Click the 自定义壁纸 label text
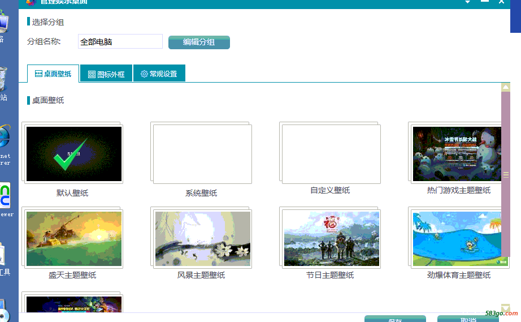The width and height of the screenshot is (521, 322). point(330,190)
